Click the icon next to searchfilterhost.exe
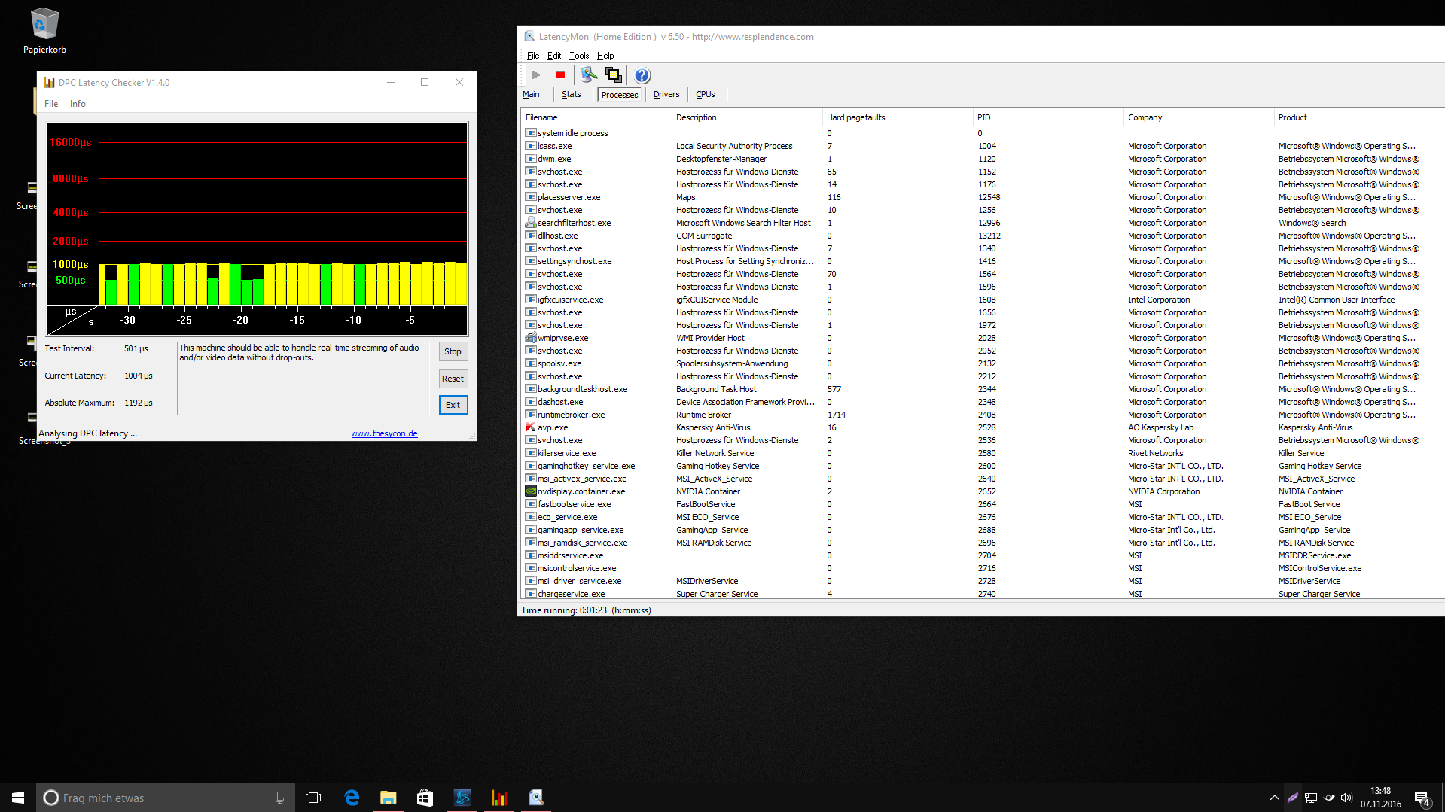 [x=531, y=223]
